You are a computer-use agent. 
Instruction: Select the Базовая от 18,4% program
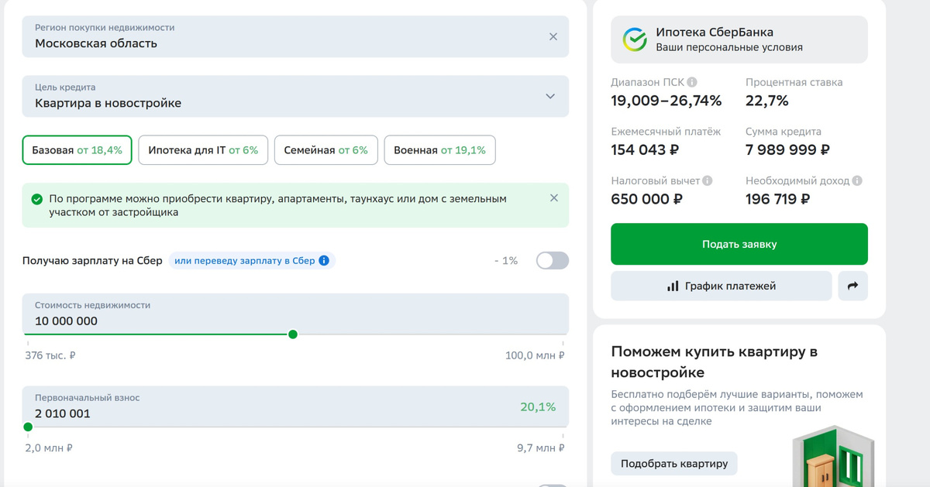click(77, 150)
